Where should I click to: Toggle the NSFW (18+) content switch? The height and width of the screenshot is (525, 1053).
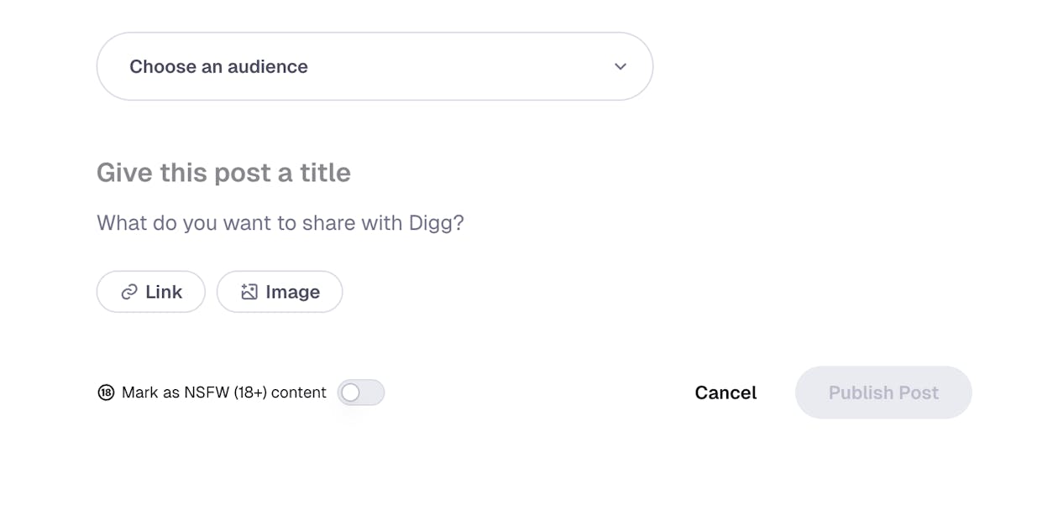pos(361,392)
